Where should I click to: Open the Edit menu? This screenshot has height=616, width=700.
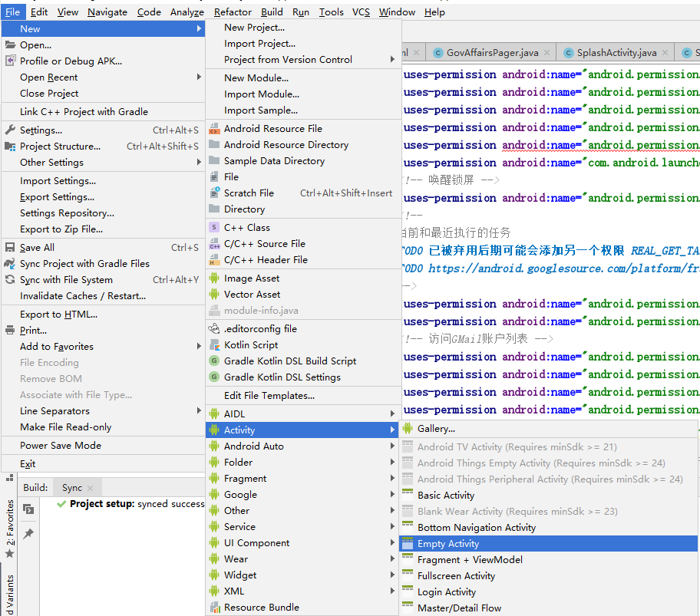coord(39,12)
